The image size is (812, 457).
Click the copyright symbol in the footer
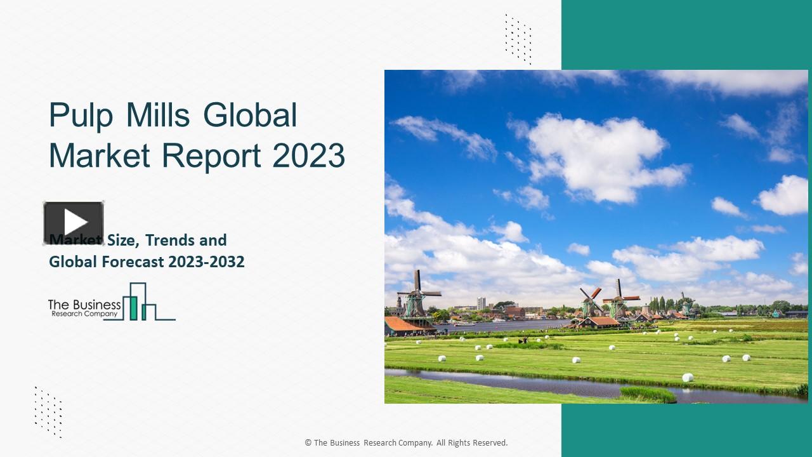coord(308,442)
